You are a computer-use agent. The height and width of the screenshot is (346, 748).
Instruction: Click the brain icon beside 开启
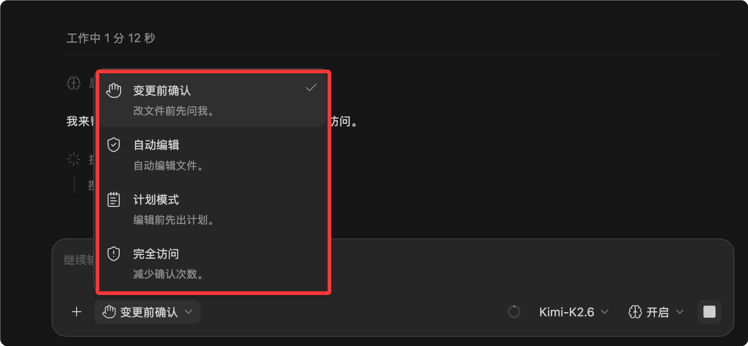635,312
